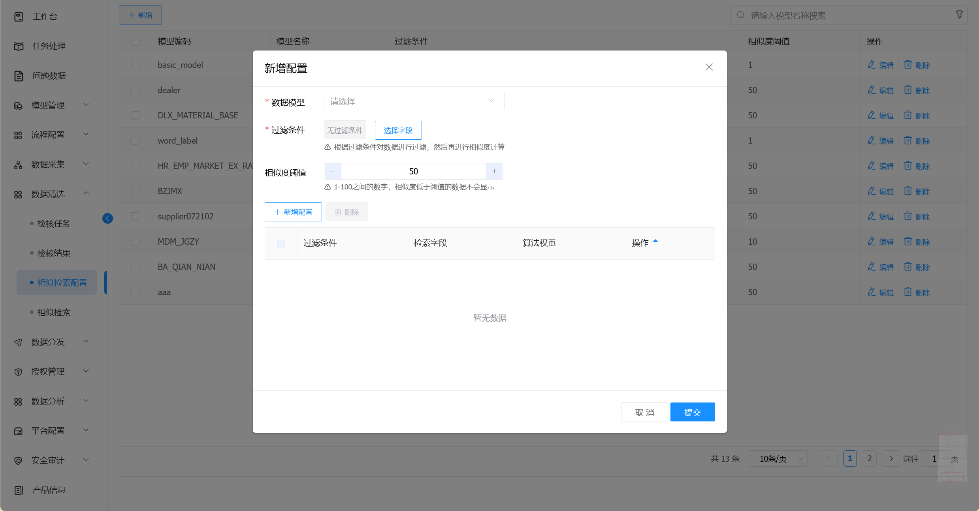Viewport: 979px width, 511px height.
Task: Close the 新增配置 dialog with X
Action: pyautogui.click(x=709, y=67)
